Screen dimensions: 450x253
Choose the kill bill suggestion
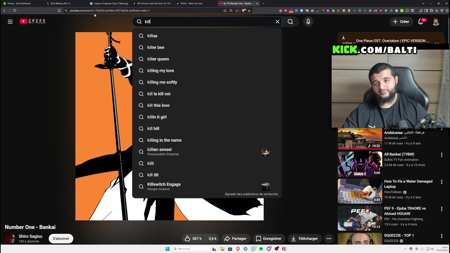pos(207,129)
